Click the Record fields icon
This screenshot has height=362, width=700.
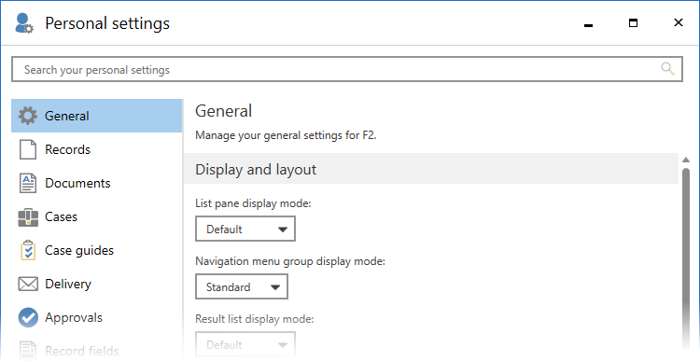click(28, 351)
